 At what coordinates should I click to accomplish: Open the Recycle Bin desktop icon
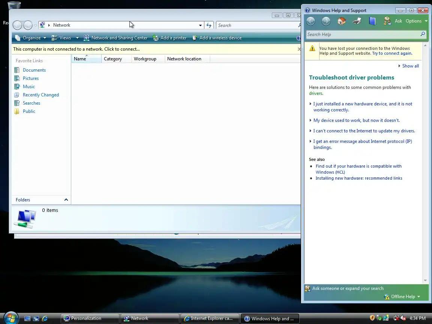[x=14, y=5]
